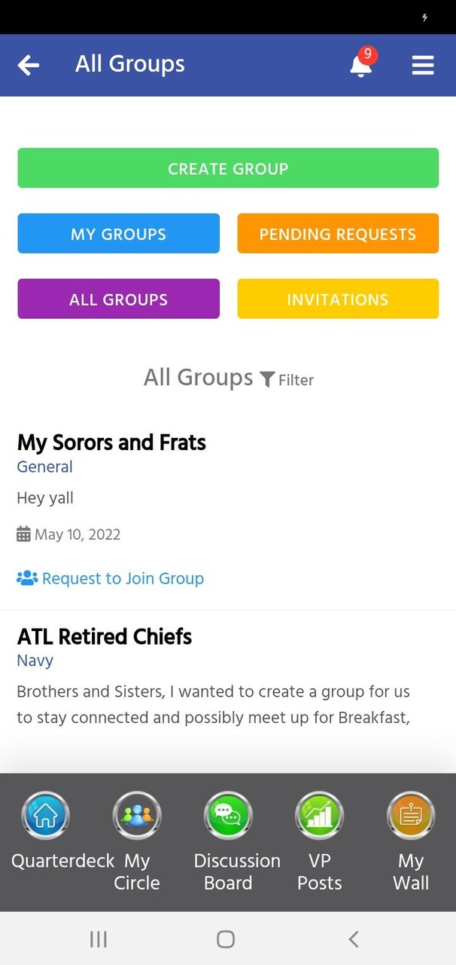The height and width of the screenshot is (965, 456).
Task: Open the notification bell with badge 9
Action: coord(360,66)
